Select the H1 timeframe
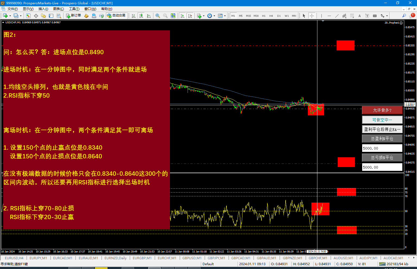 point(264,16)
